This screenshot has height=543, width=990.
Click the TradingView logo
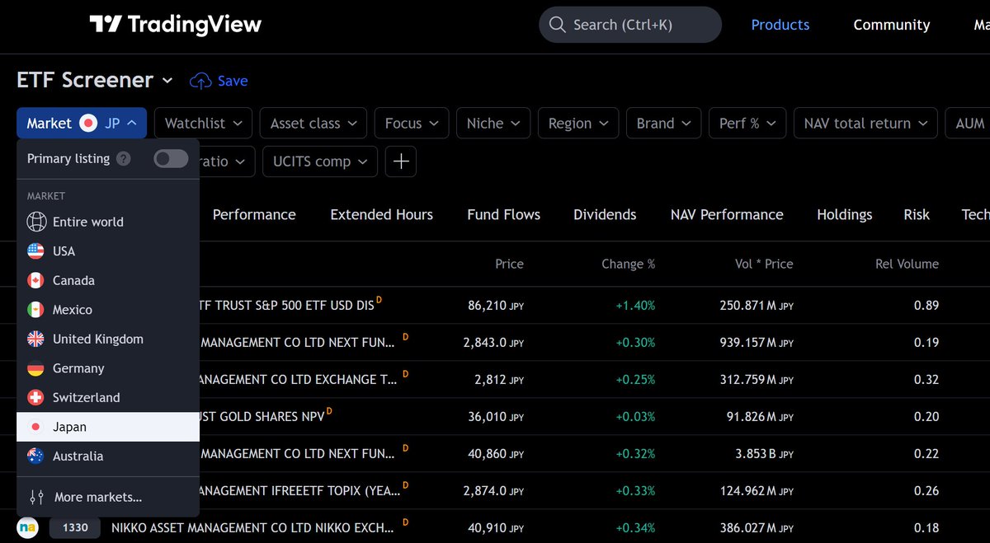(x=175, y=25)
